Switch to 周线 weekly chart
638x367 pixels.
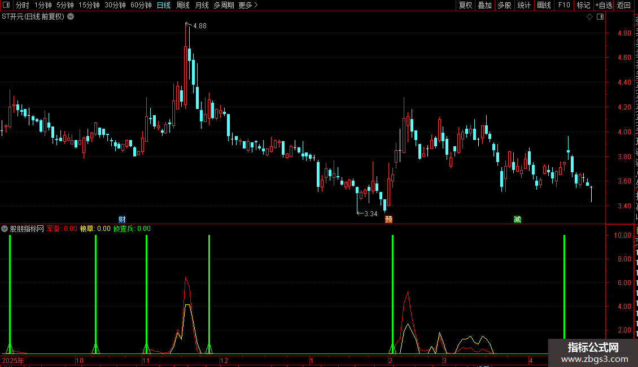point(183,5)
